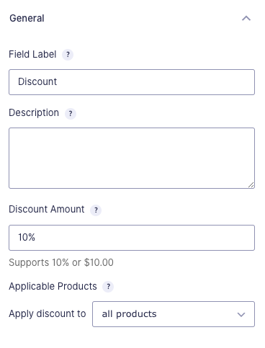Click the Field Label caption text
265x348 pixels.
pyautogui.click(x=32, y=54)
